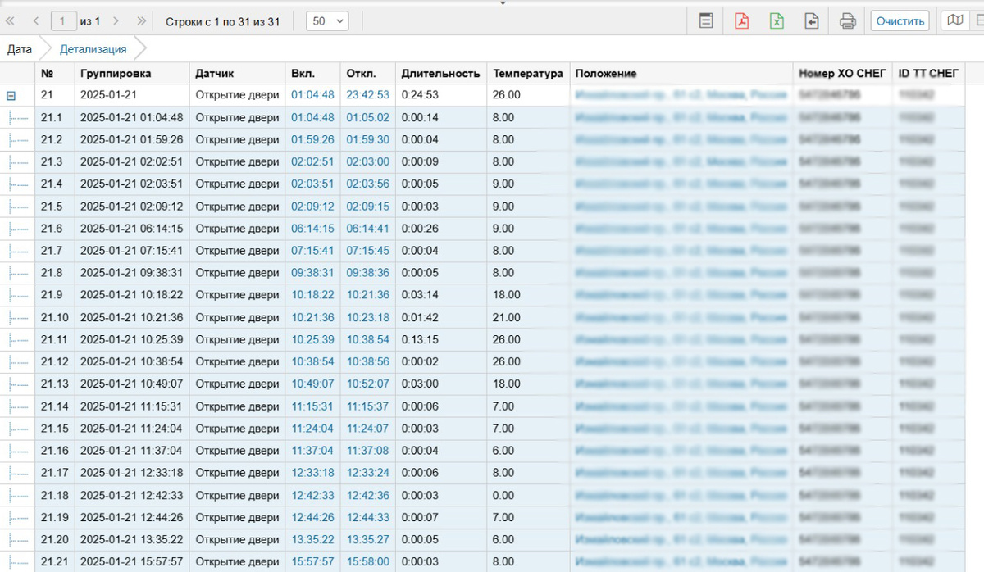Open Откл. time link 13:35:27
Image resolution: width=984 pixels, height=572 pixels.
(367, 539)
